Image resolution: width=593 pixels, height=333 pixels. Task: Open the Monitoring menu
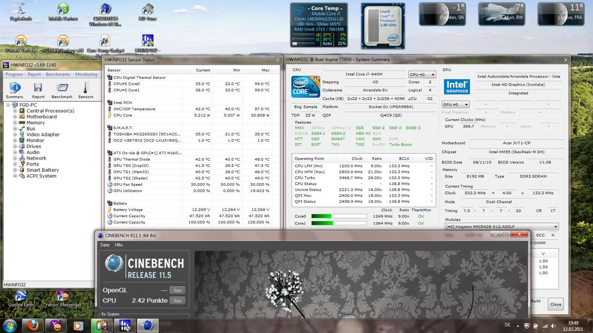86,74
